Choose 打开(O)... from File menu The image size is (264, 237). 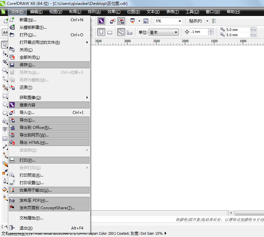[x=49, y=35]
